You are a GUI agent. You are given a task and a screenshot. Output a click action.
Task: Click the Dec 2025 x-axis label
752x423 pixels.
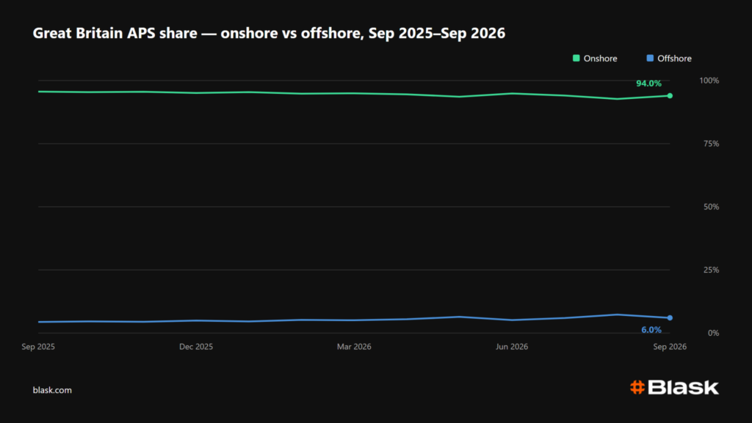[196, 347]
